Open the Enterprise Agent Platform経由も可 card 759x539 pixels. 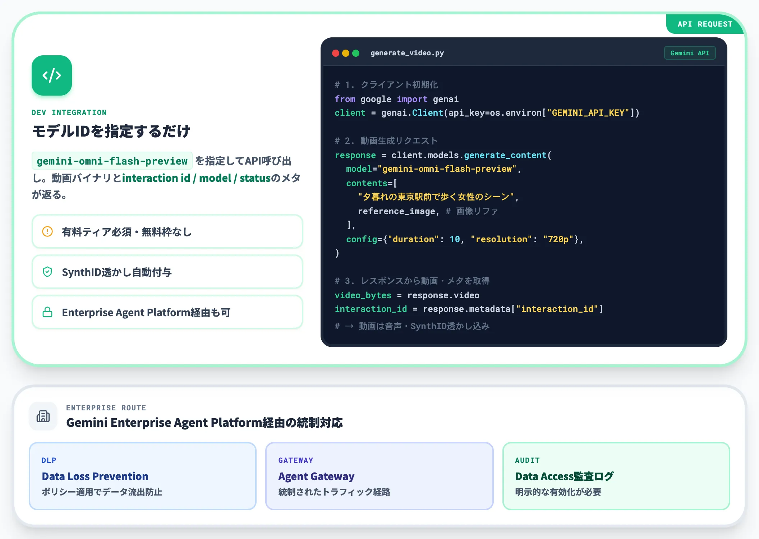[167, 312]
